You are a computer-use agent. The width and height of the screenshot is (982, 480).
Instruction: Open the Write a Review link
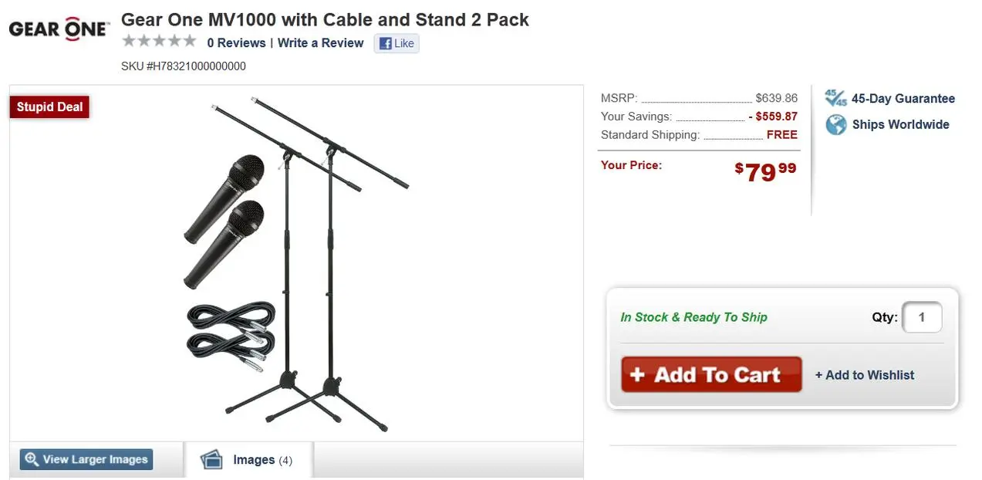click(x=320, y=43)
